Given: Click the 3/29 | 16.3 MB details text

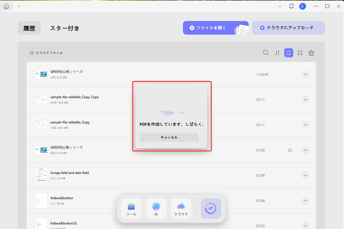Looking at the screenshot, I should tap(59, 103).
